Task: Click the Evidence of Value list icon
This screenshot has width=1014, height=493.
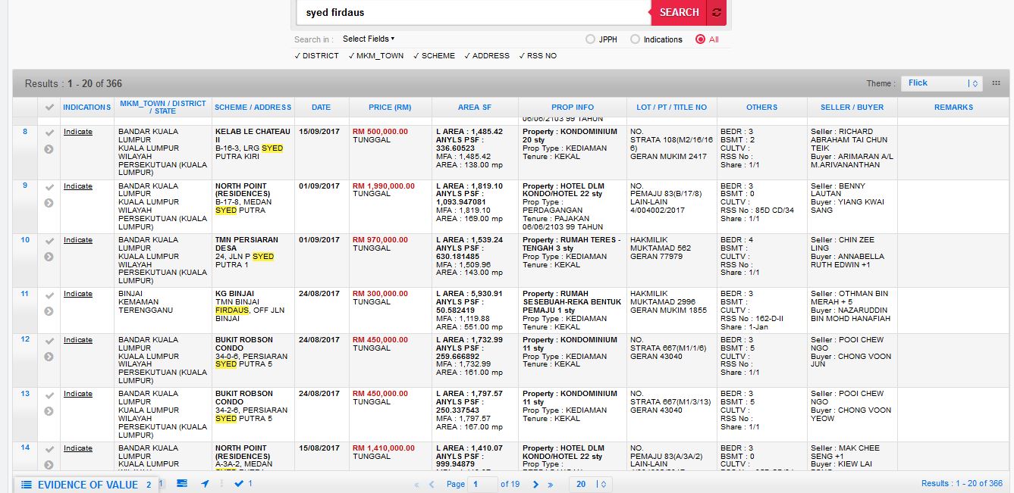Action: (27, 485)
